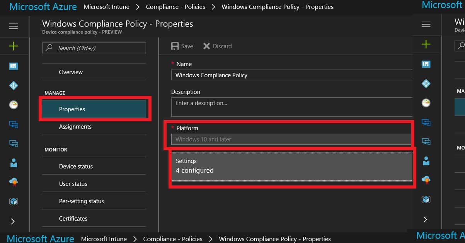Click person icon in right-side duplicate sidebar
The width and height of the screenshot is (465, 243).
coord(426,161)
